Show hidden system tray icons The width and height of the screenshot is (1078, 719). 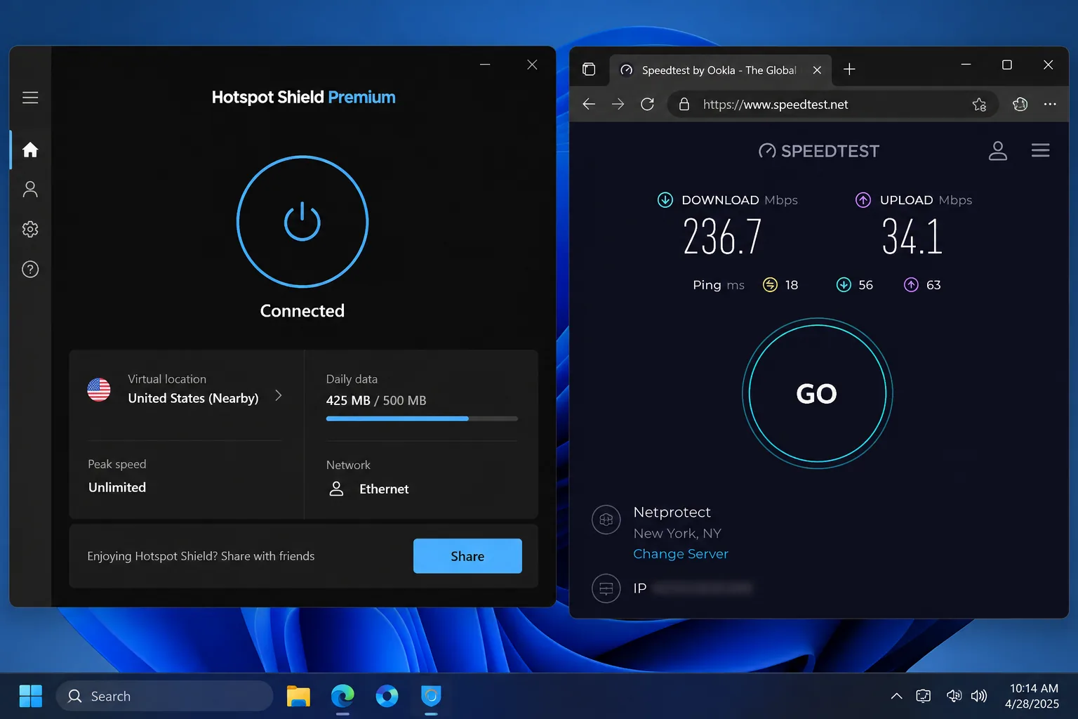point(896,697)
